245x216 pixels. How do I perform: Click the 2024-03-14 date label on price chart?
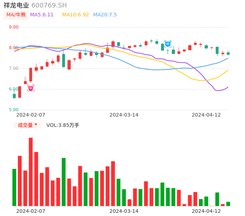(x=124, y=115)
